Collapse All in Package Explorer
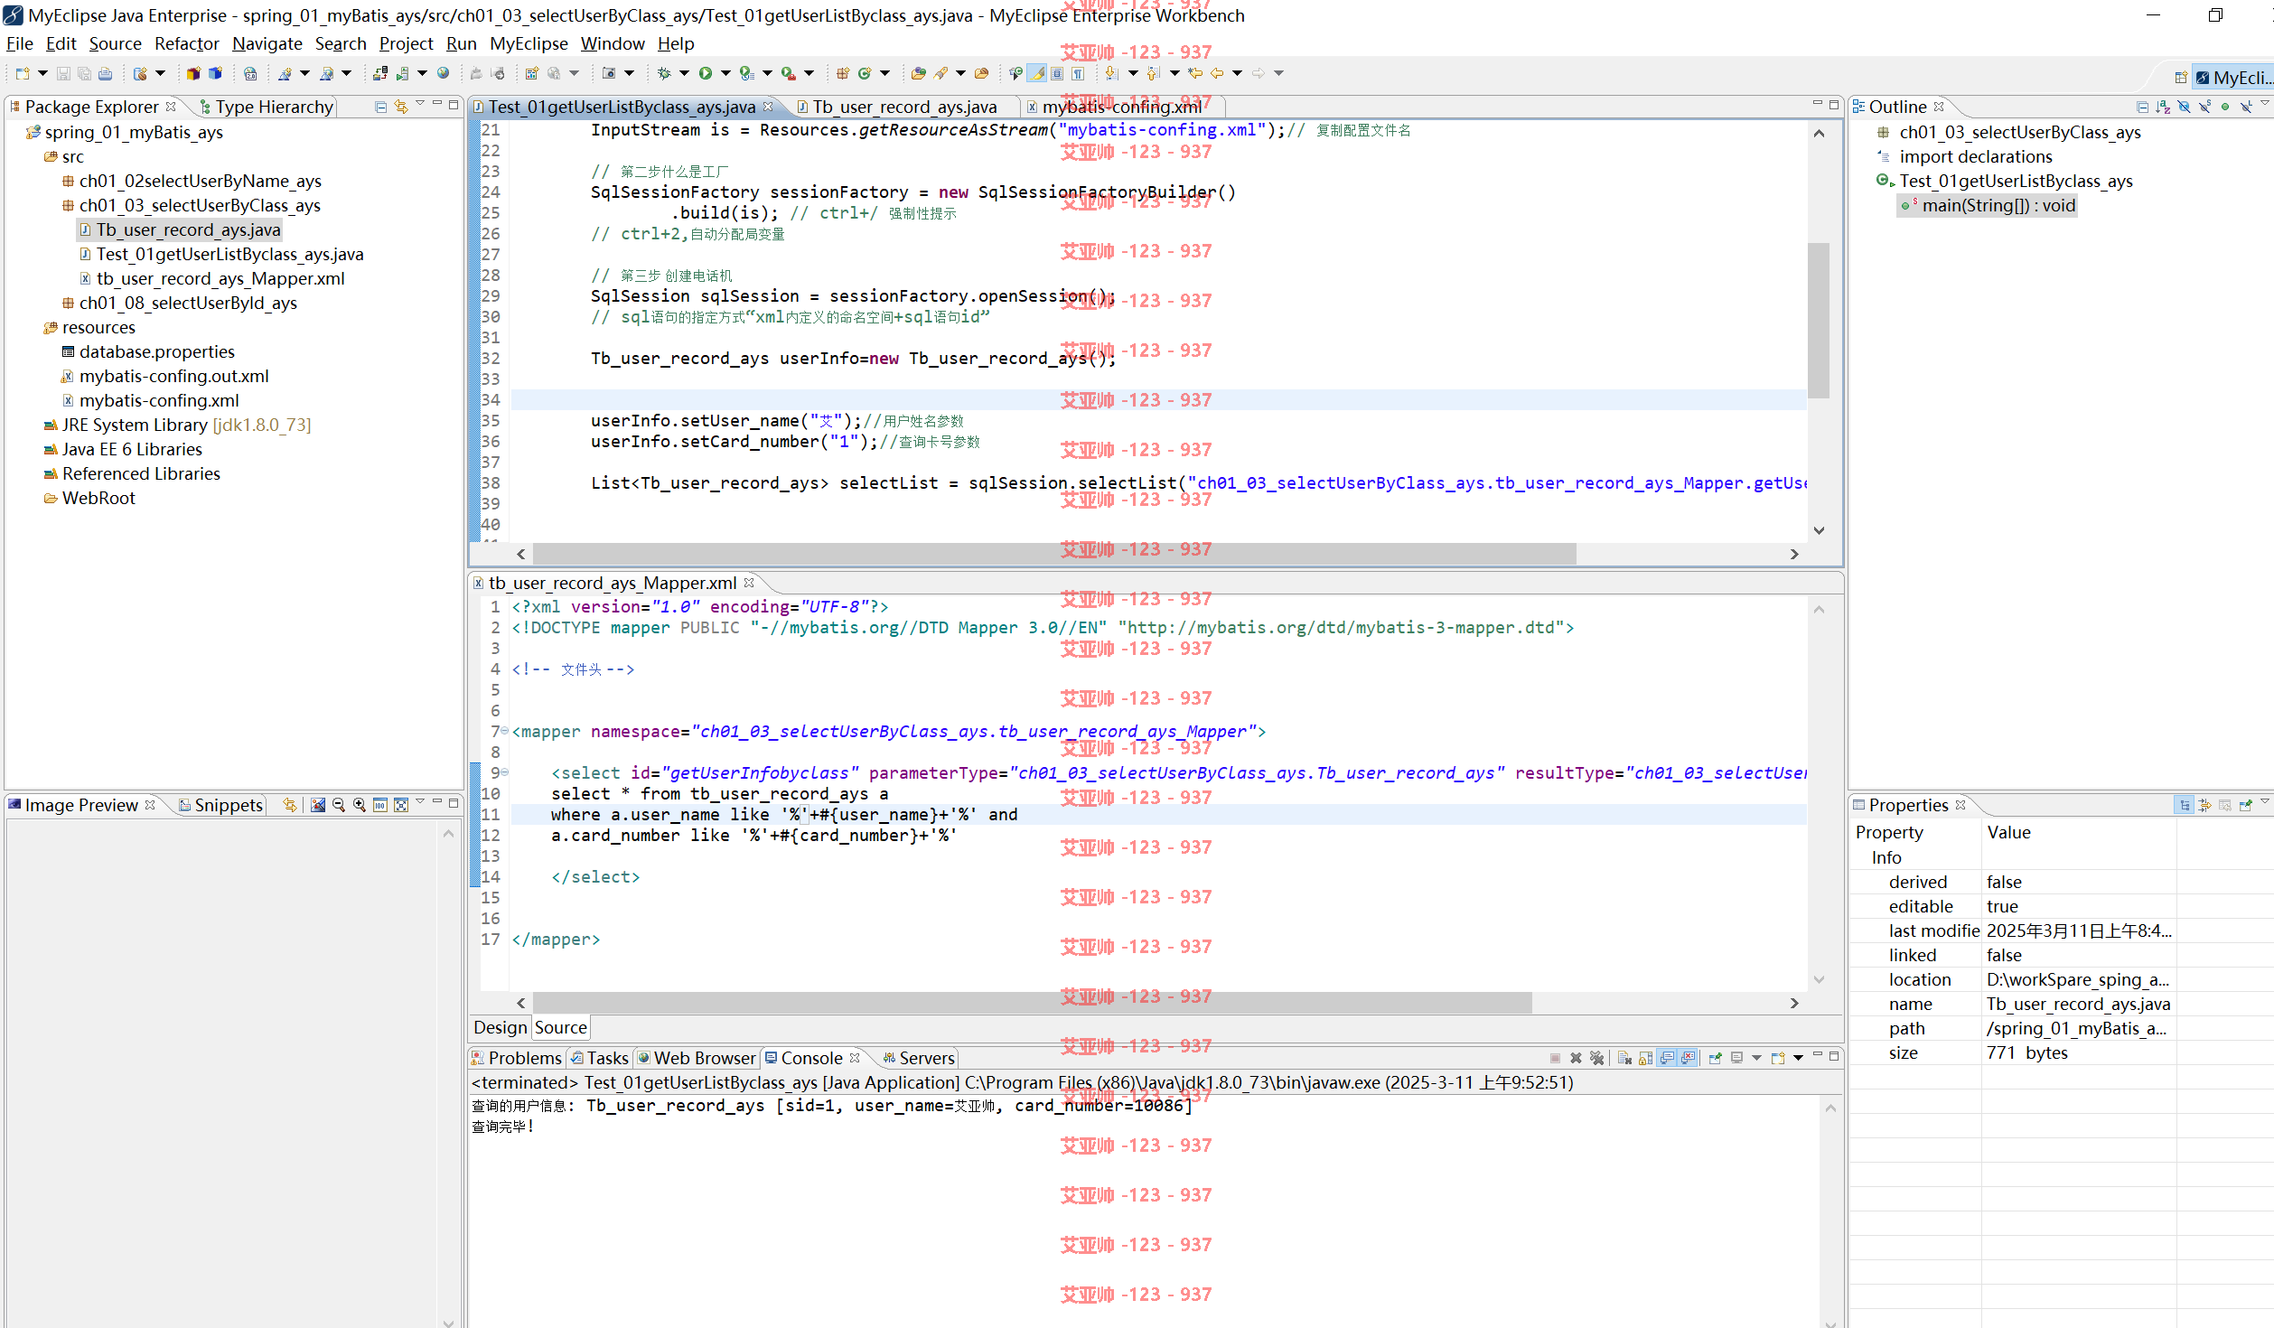 380,107
